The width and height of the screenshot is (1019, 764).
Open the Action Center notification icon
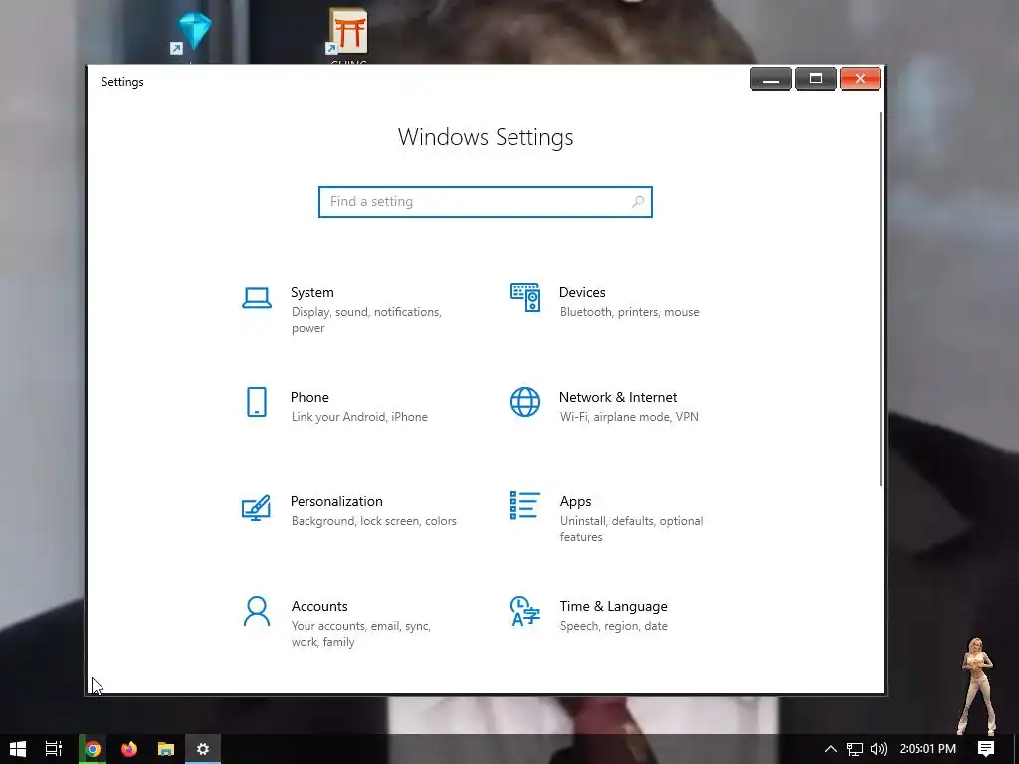(986, 749)
